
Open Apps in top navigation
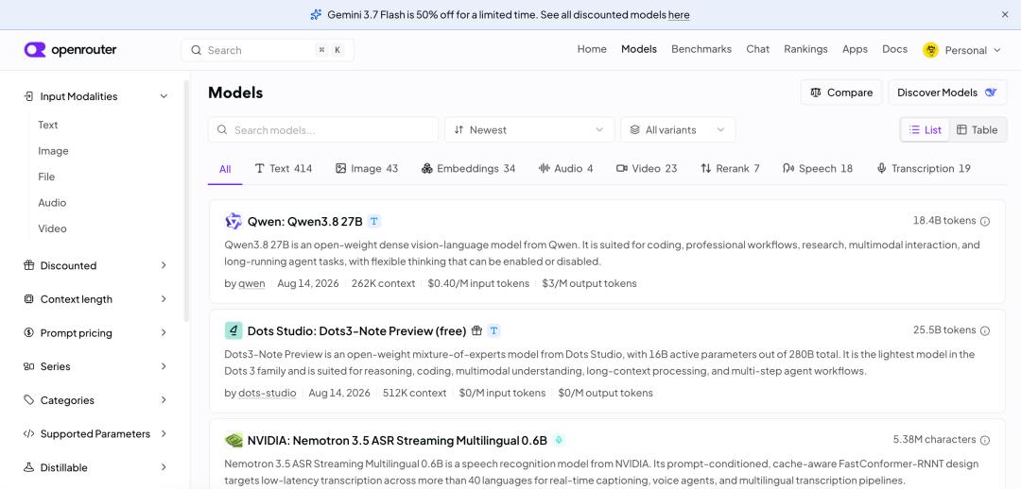coord(855,49)
